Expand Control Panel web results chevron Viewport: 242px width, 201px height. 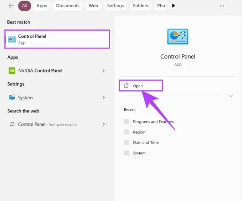pyautogui.click(x=104, y=125)
